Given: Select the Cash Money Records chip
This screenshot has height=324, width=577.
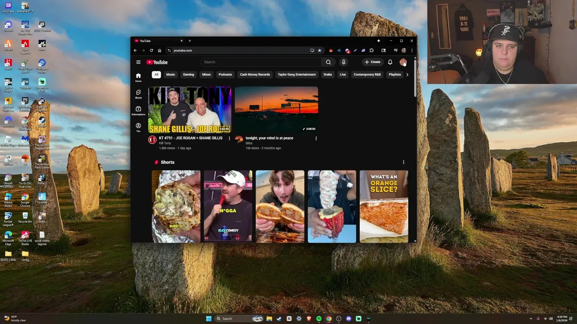Looking at the screenshot, I should click(x=255, y=75).
